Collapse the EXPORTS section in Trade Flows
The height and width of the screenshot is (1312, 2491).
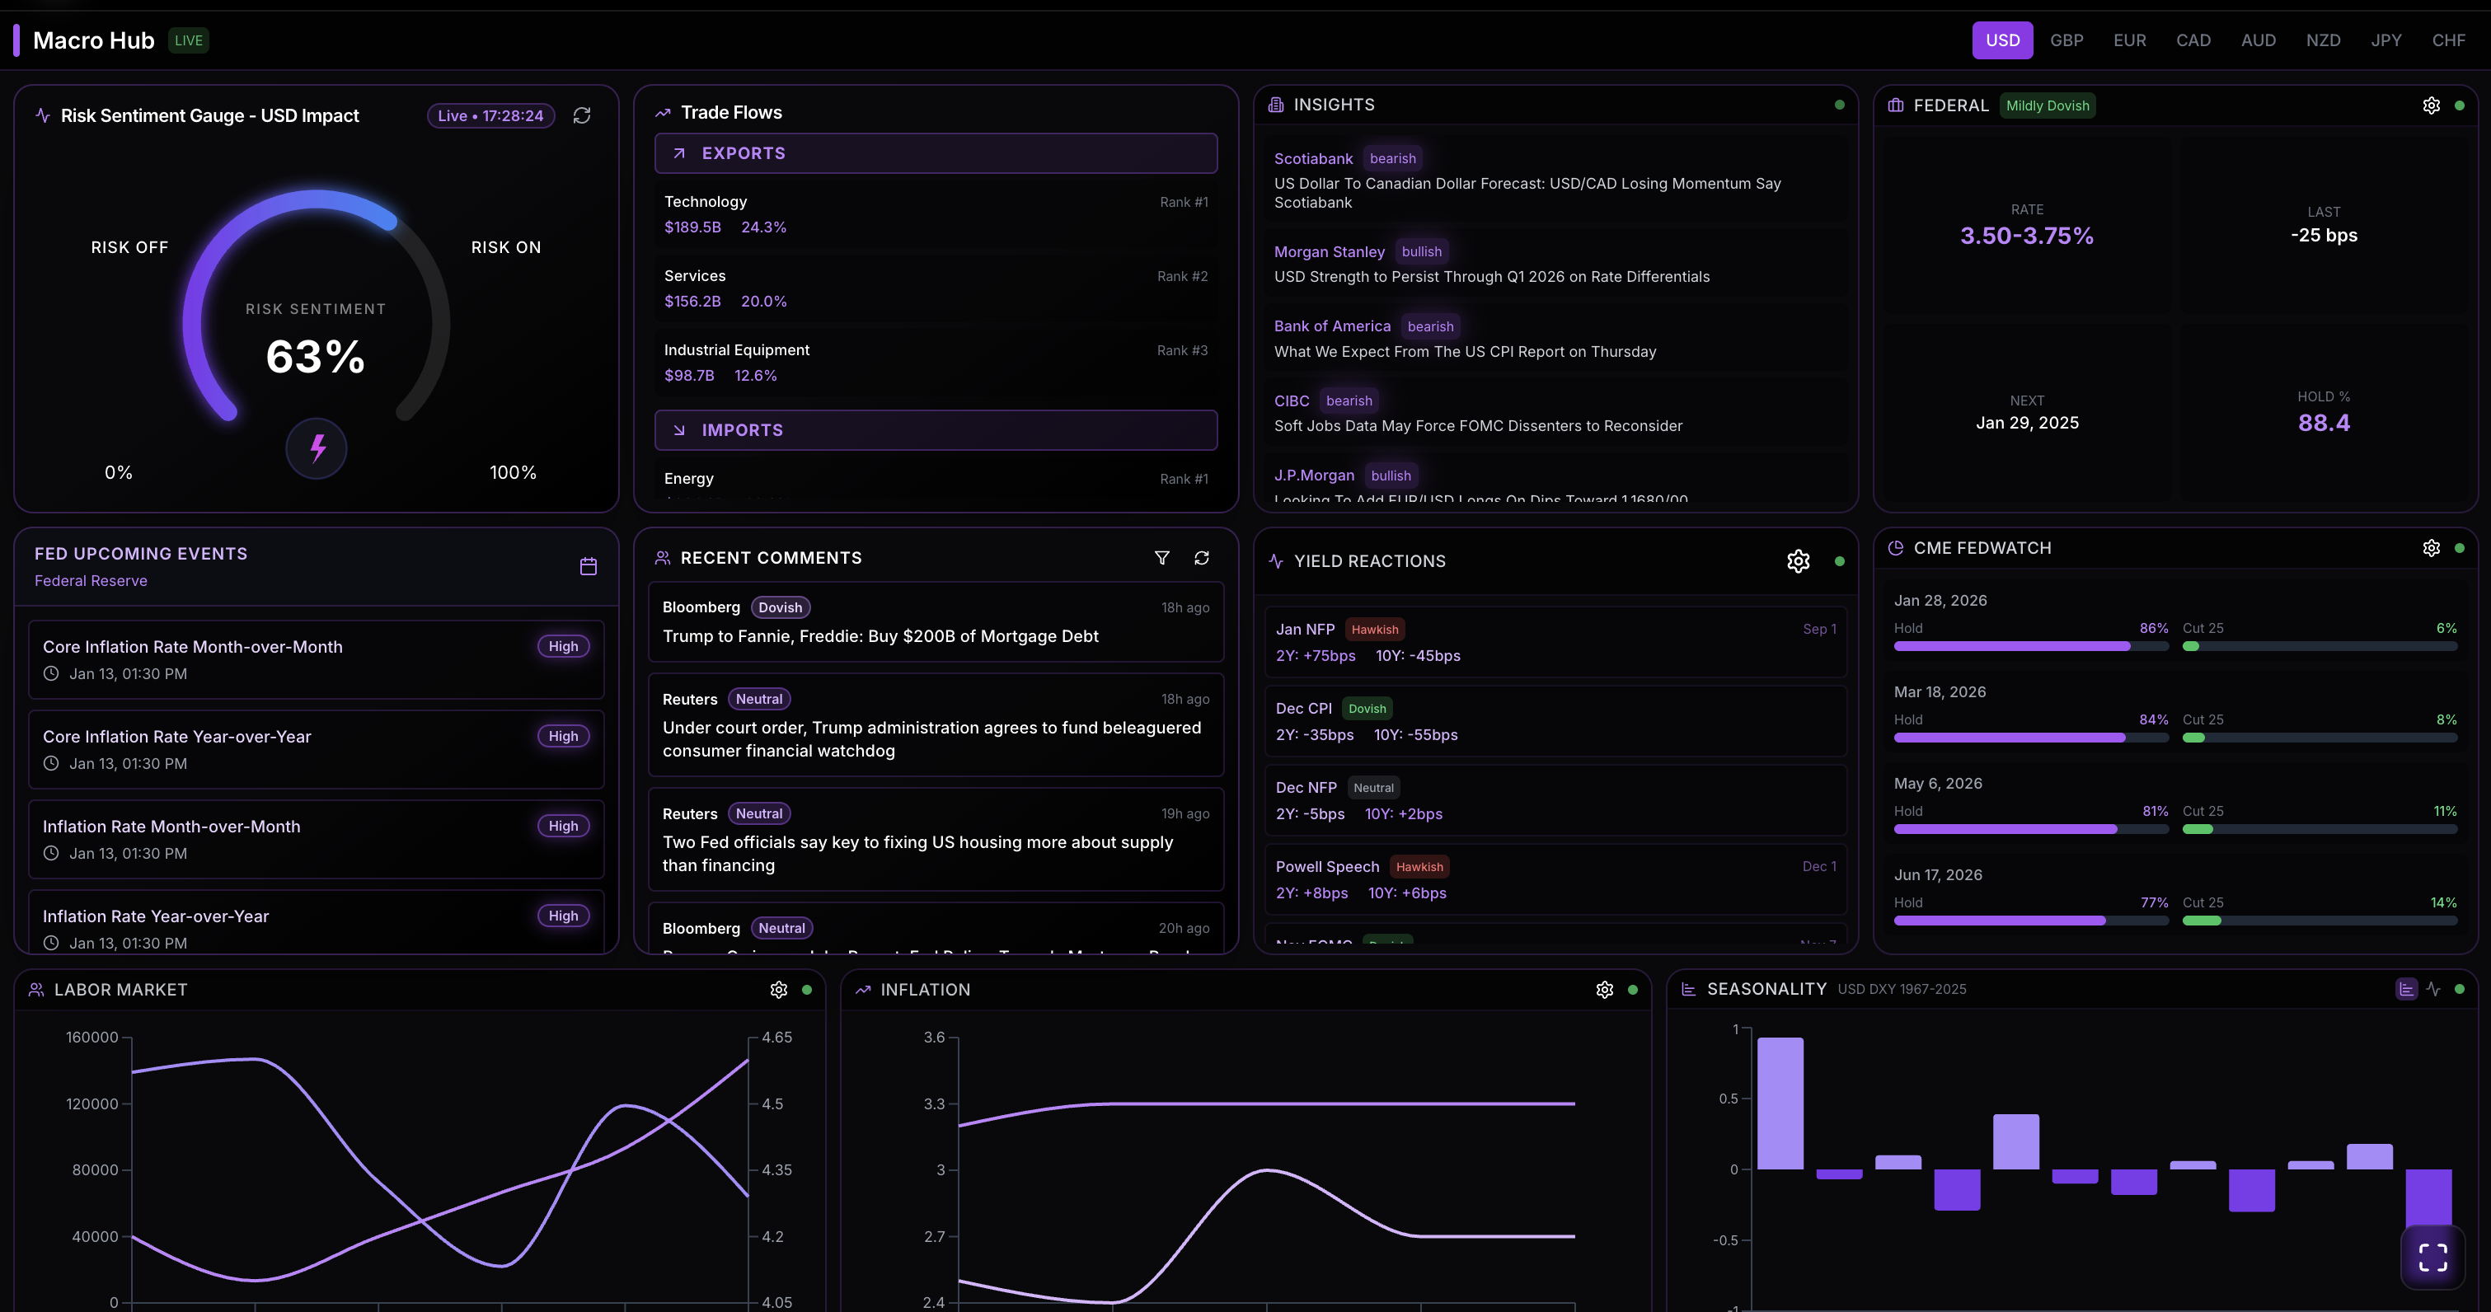click(x=934, y=152)
